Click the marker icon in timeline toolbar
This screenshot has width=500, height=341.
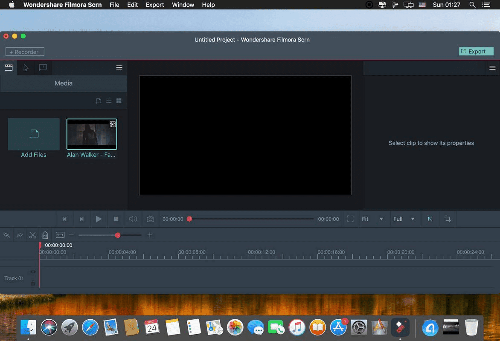coord(45,235)
